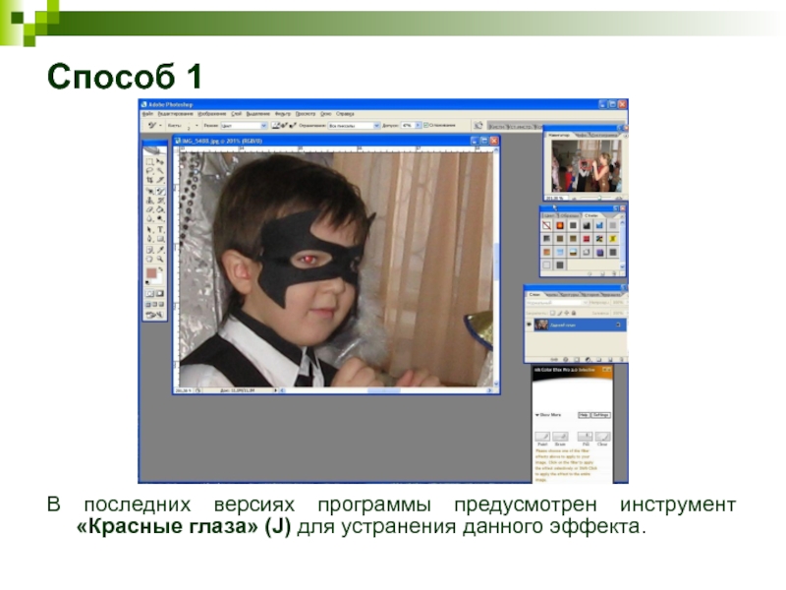Select the Path Selection arrow tool

click(x=149, y=230)
